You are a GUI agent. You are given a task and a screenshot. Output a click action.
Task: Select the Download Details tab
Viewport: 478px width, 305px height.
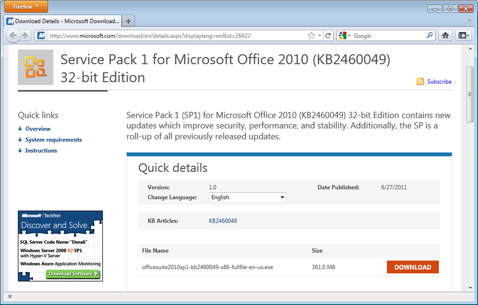tap(64, 21)
